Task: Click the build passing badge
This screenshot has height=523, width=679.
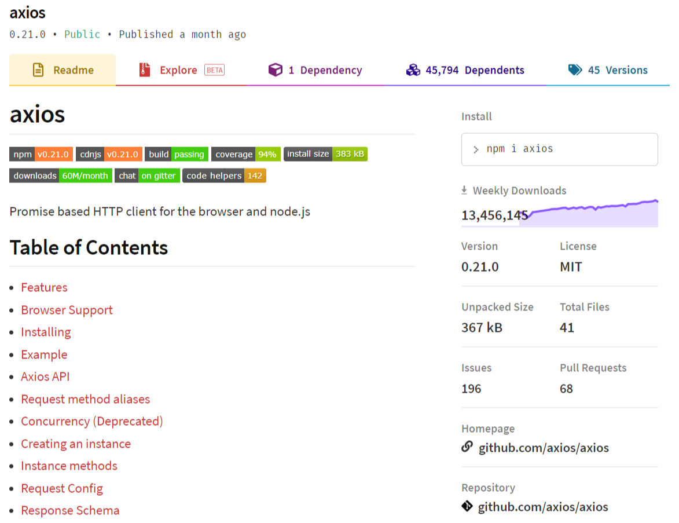Action: [x=177, y=154]
